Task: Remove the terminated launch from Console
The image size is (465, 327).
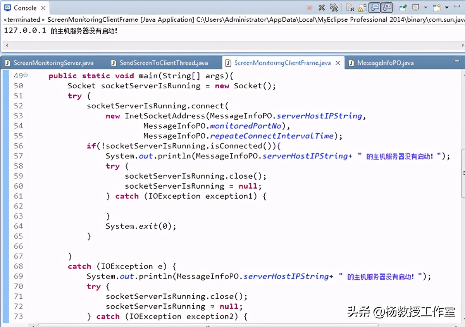Action: (322, 7)
